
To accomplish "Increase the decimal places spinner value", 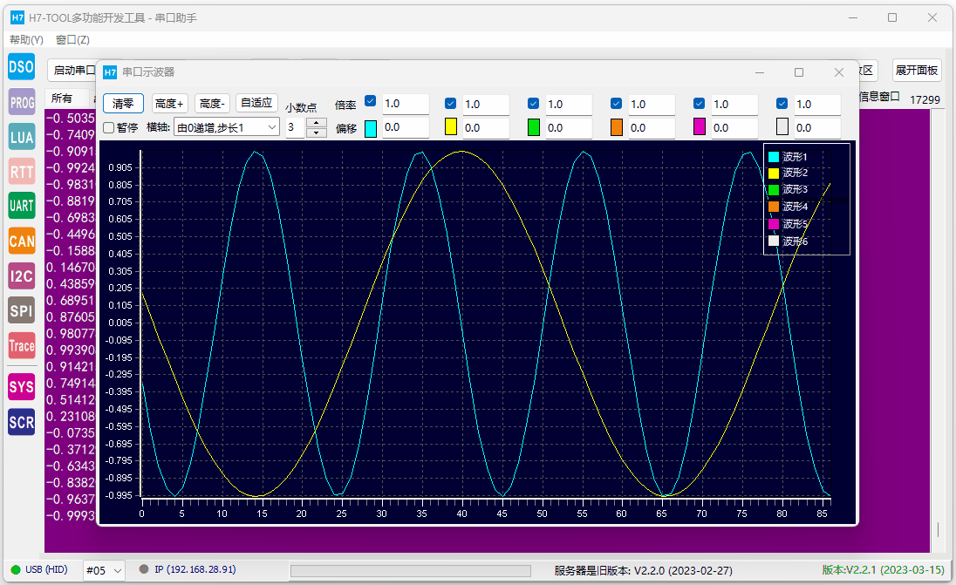I will click(316, 122).
